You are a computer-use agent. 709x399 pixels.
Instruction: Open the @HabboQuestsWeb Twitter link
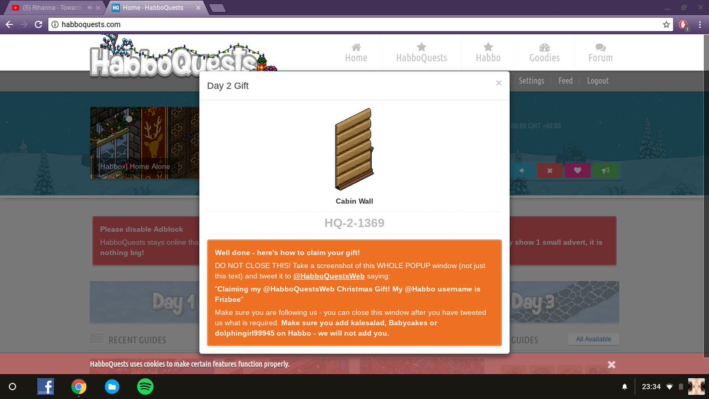click(329, 276)
